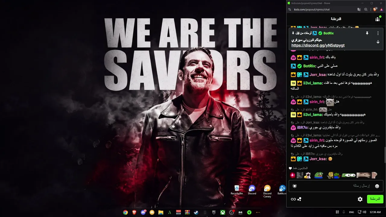The image size is (386, 217).
Task: Open Discord with notification badge in taskbar
Action: 143,212
